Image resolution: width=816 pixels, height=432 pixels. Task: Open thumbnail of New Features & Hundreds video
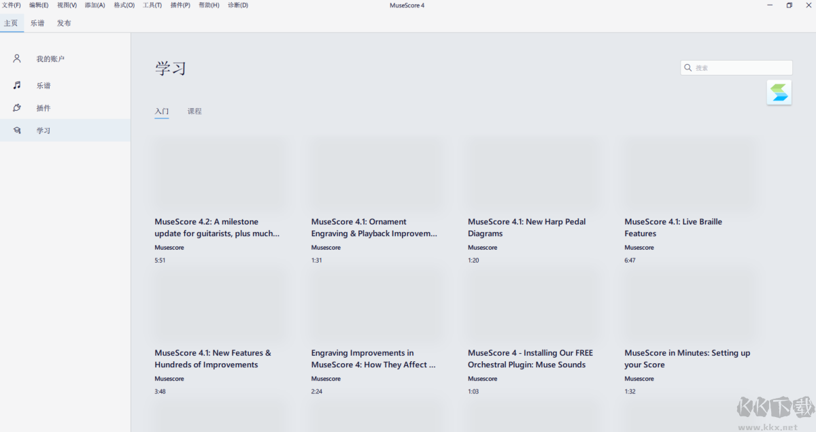pos(219,304)
